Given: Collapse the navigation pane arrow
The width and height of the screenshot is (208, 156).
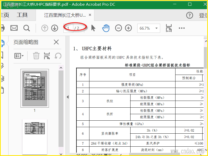Looking at the screenshot, I should click(68, 97).
